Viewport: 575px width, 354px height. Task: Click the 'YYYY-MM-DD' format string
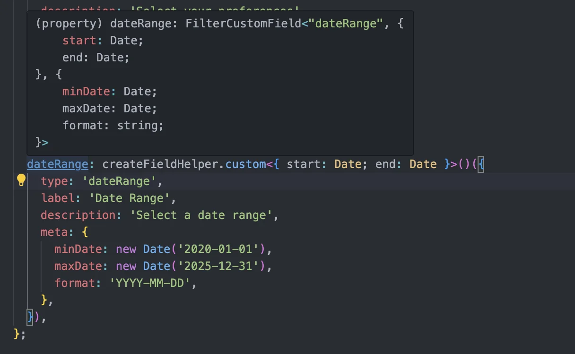click(x=150, y=283)
